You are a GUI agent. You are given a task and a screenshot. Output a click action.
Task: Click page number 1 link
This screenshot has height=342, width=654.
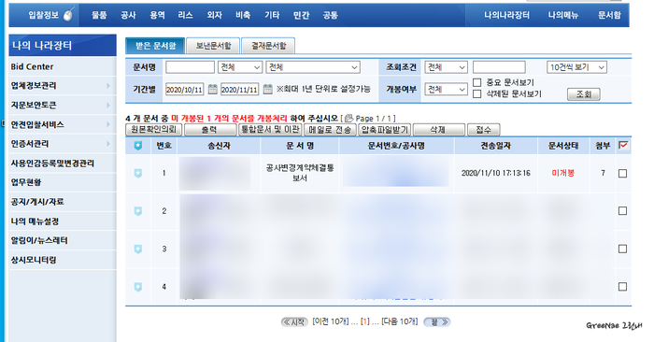tap(365, 321)
